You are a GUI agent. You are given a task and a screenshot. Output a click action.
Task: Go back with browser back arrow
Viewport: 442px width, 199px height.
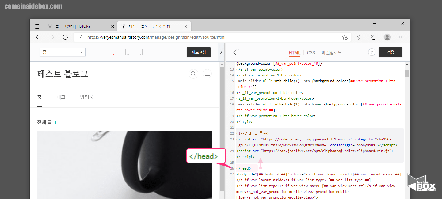(38, 37)
